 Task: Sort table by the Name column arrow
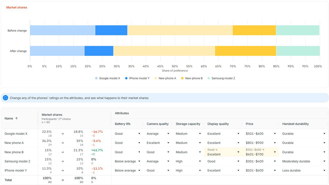coord(17,119)
